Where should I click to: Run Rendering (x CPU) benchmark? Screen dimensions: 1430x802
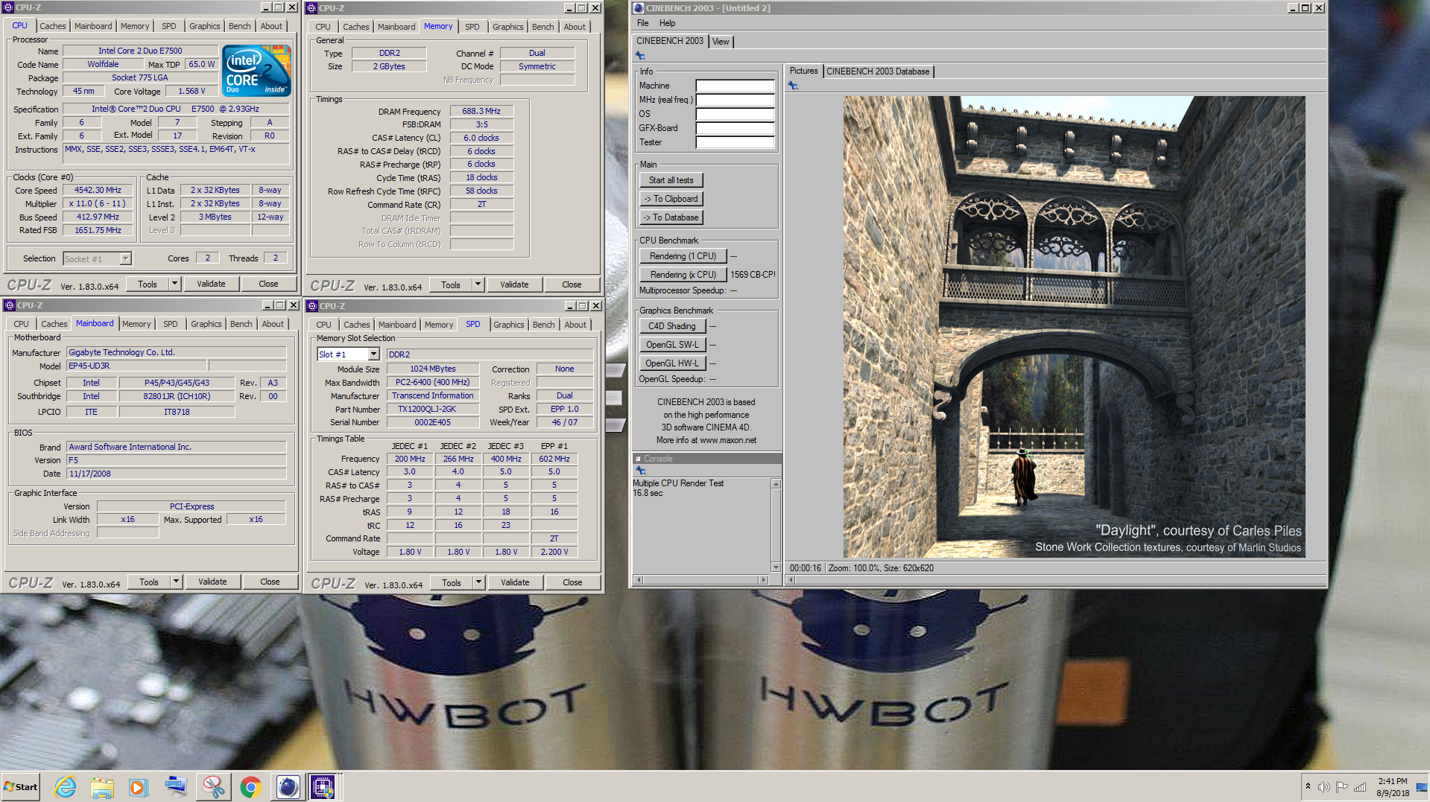pos(683,275)
